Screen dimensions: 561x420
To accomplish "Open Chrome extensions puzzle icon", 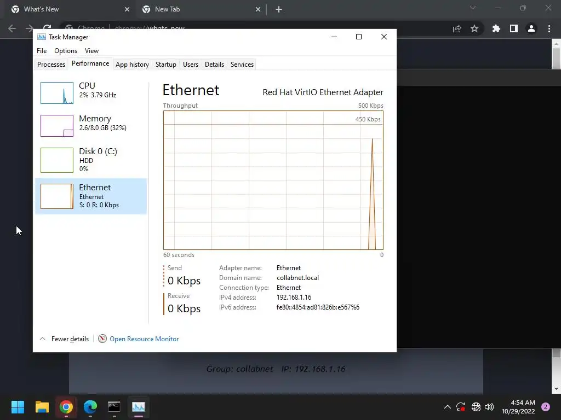I will pyautogui.click(x=496, y=28).
